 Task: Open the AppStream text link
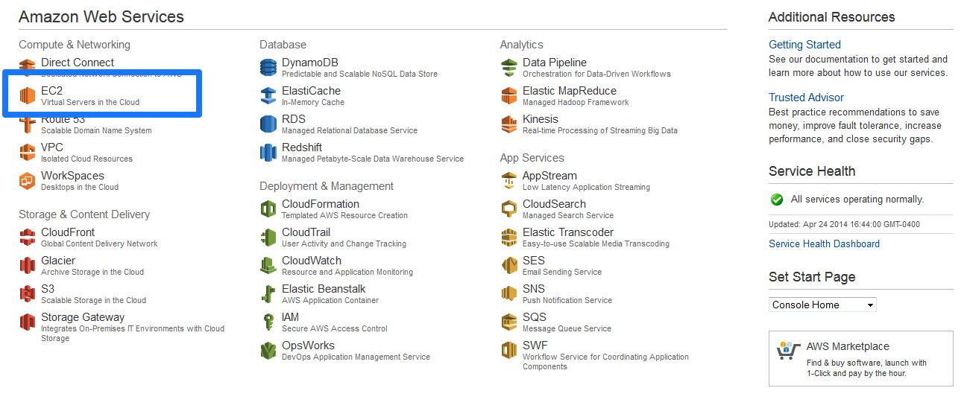point(549,176)
